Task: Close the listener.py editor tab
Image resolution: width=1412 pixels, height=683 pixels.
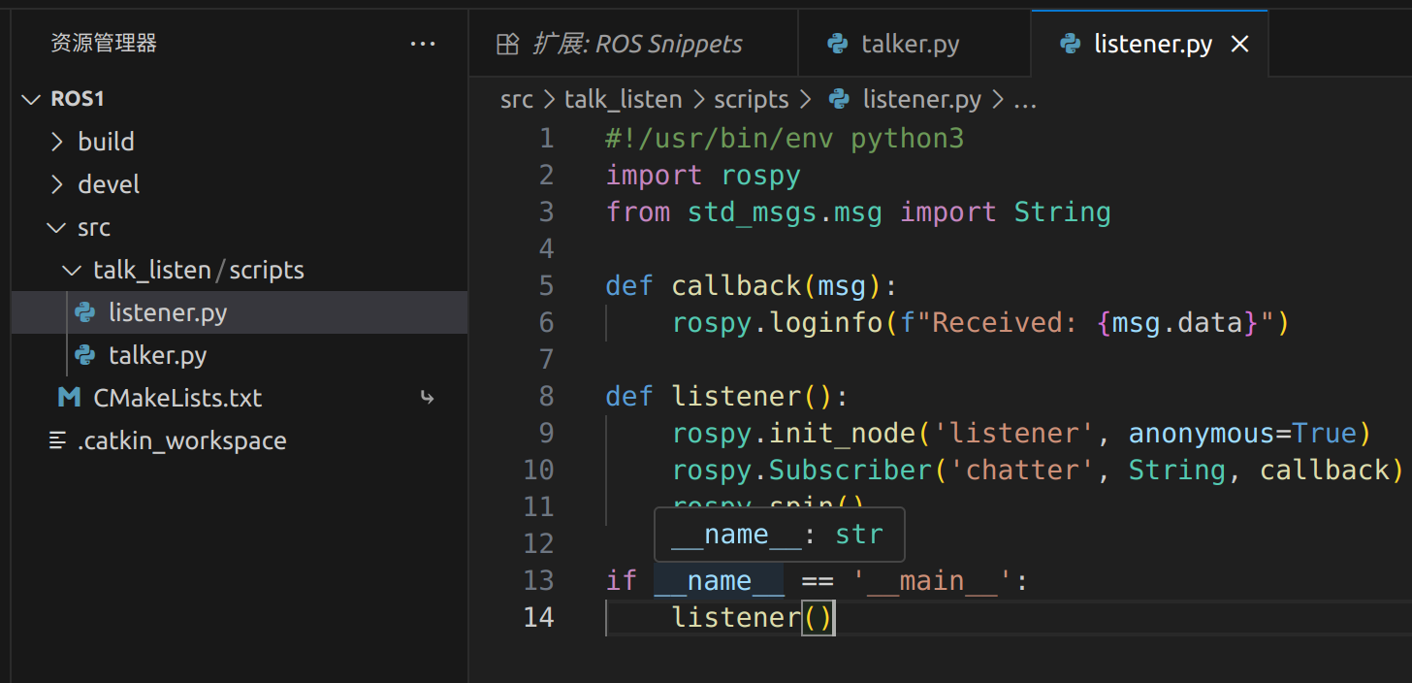Action: pos(1239,44)
